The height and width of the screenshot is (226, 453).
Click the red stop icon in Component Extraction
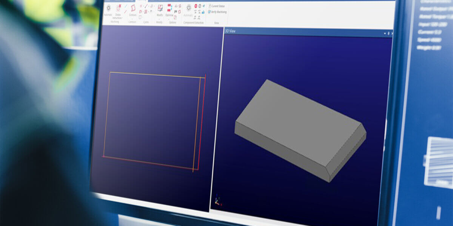tap(196, 6)
